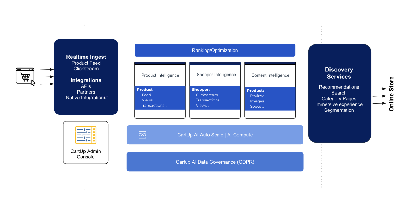Screen dimensions: 403x211
Task: Select Product Feed under Realtime Ingest
Action: pyautogui.click(x=86, y=63)
